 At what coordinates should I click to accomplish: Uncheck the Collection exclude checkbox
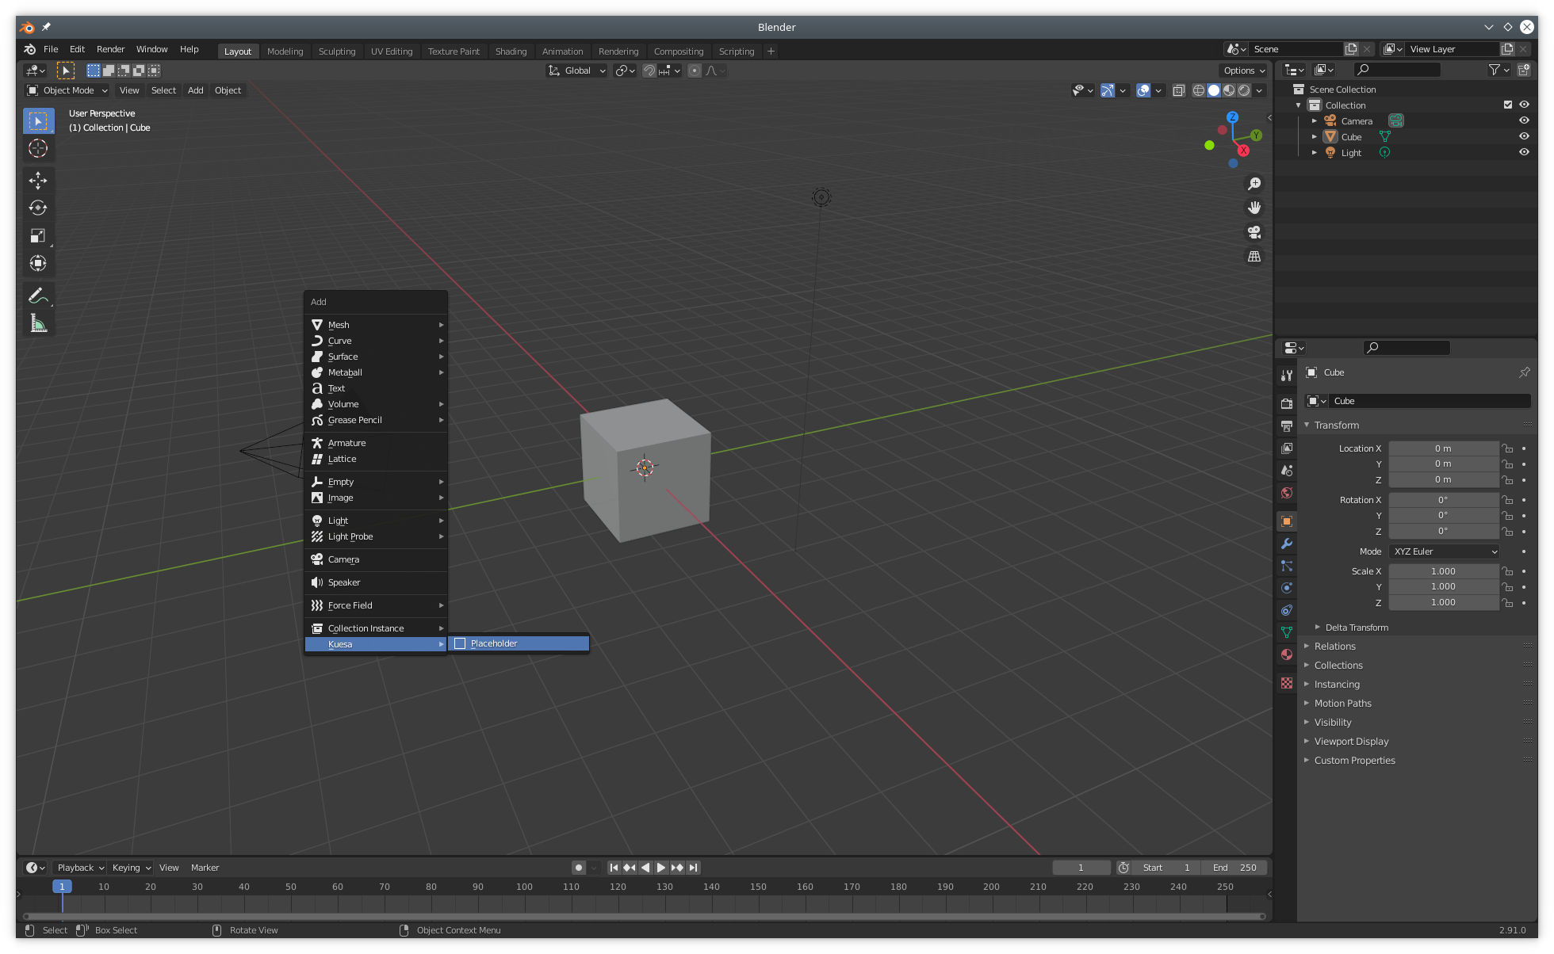click(x=1508, y=105)
